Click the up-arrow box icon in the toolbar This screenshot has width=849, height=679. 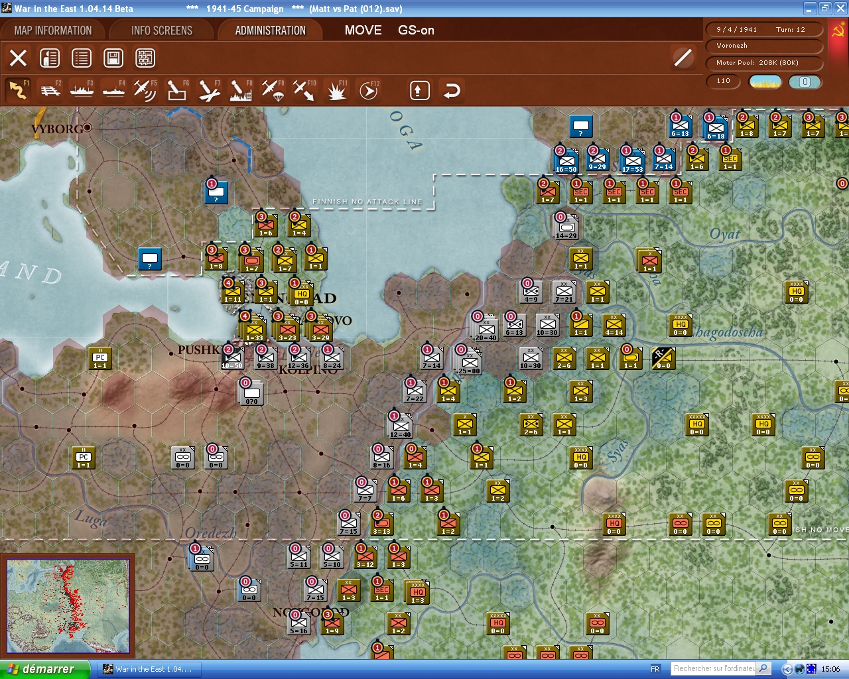point(419,90)
